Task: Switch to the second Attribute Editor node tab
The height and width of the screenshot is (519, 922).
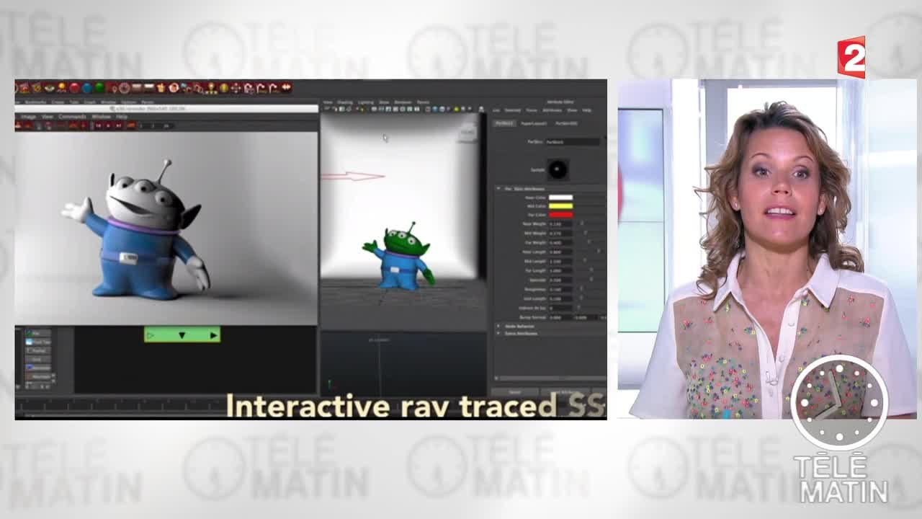Action: click(534, 123)
